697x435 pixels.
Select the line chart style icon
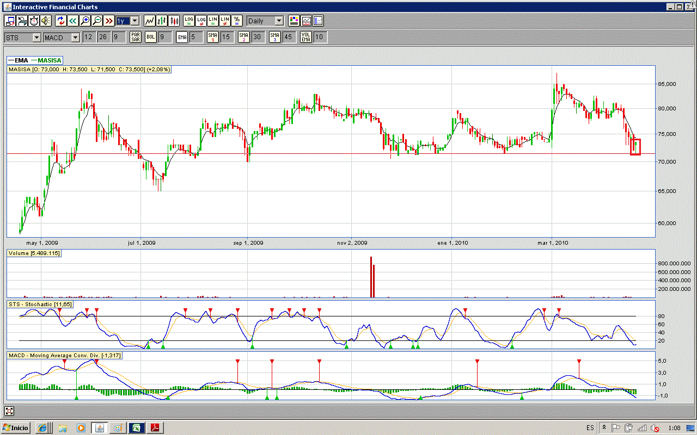tap(149, 21)
